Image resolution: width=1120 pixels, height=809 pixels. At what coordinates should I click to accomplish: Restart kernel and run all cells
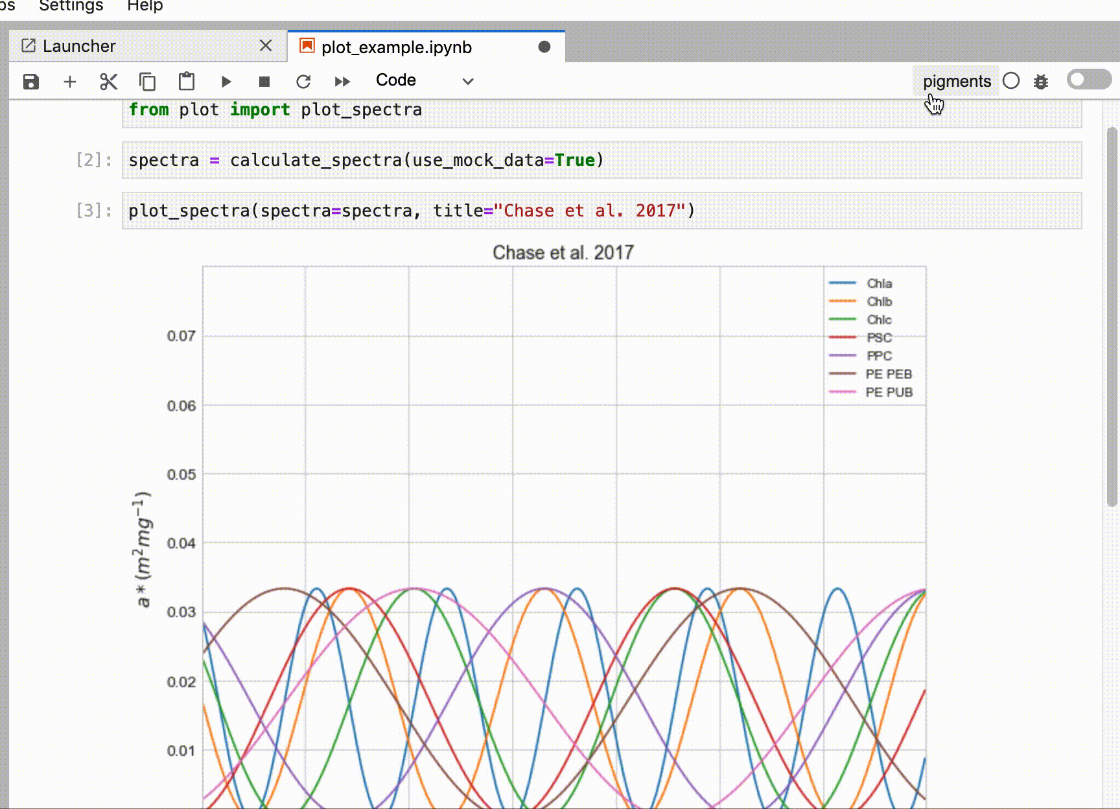[342, 81]
